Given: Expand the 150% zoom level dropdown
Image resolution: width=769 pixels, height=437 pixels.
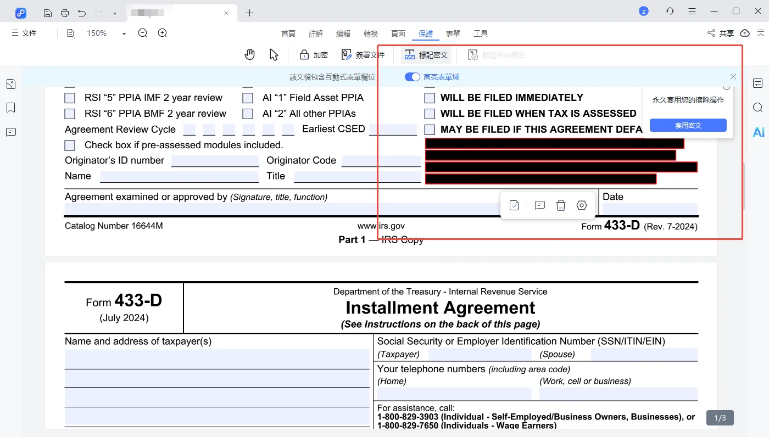Looking at the screenshot, I should [124, 33].
